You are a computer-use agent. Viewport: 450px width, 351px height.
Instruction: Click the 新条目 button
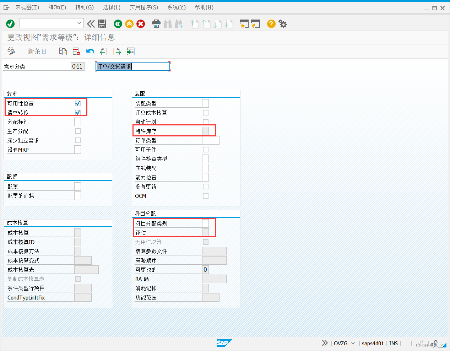[37, 51]
